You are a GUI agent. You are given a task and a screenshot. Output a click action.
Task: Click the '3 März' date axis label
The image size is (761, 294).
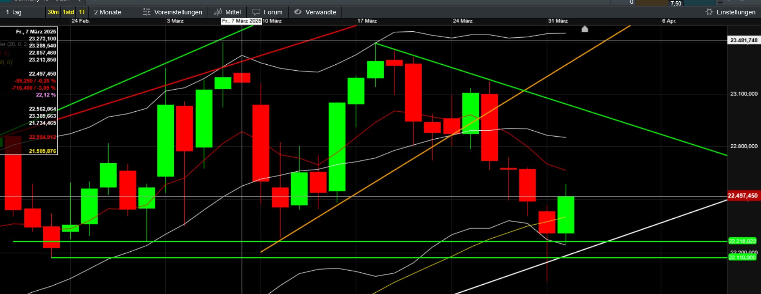pyautogui.click(x=175, y=21)
